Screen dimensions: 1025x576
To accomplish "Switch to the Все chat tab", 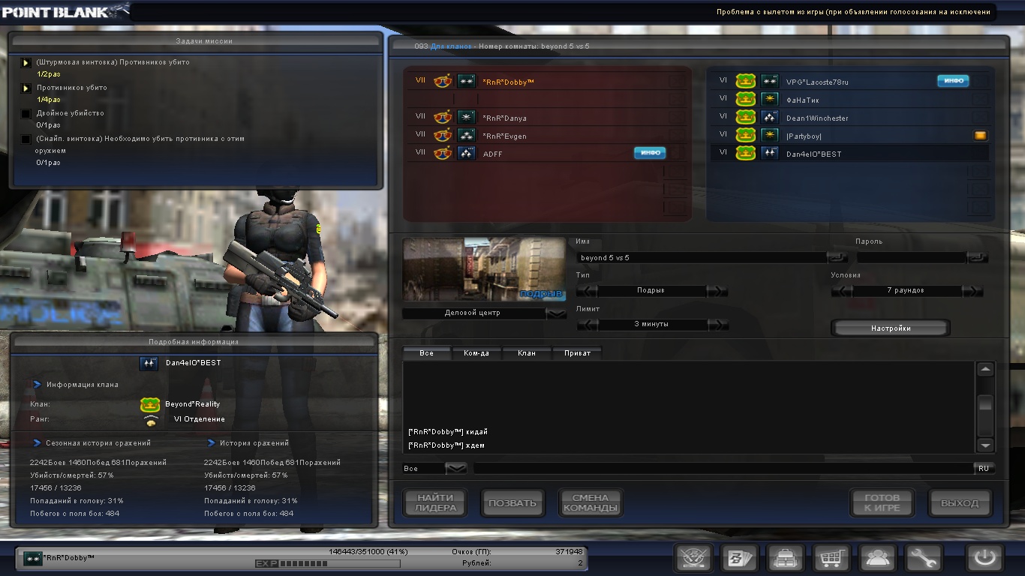I will click(427, 353).
